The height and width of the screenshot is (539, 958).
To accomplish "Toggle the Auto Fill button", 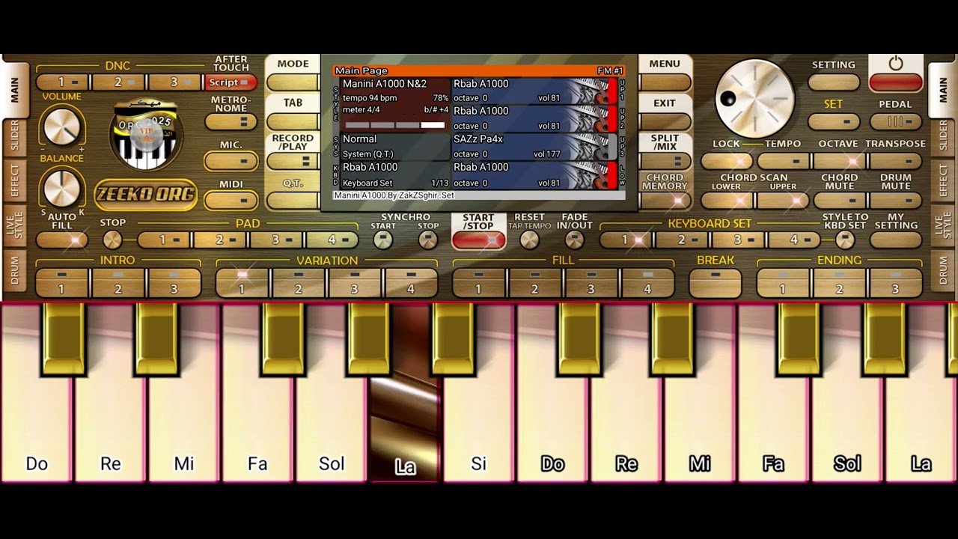I will pyautogui.click(x=62, y=240).
